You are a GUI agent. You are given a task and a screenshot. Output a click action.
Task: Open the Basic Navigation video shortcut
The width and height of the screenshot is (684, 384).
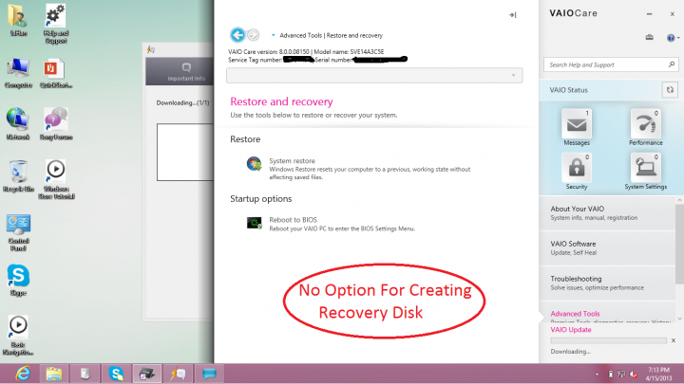tap(18, 335)
